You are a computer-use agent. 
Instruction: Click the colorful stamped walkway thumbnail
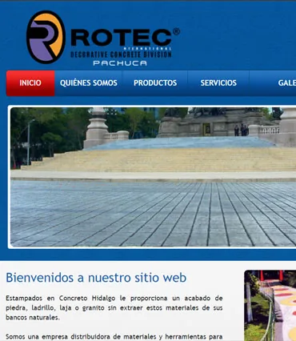pos(270,306)
